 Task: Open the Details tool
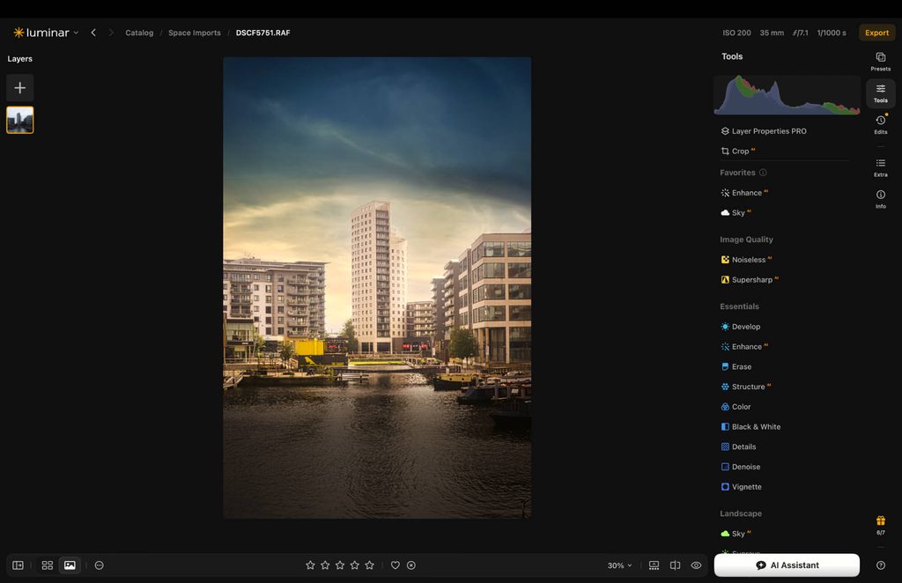tap(738, 446)
